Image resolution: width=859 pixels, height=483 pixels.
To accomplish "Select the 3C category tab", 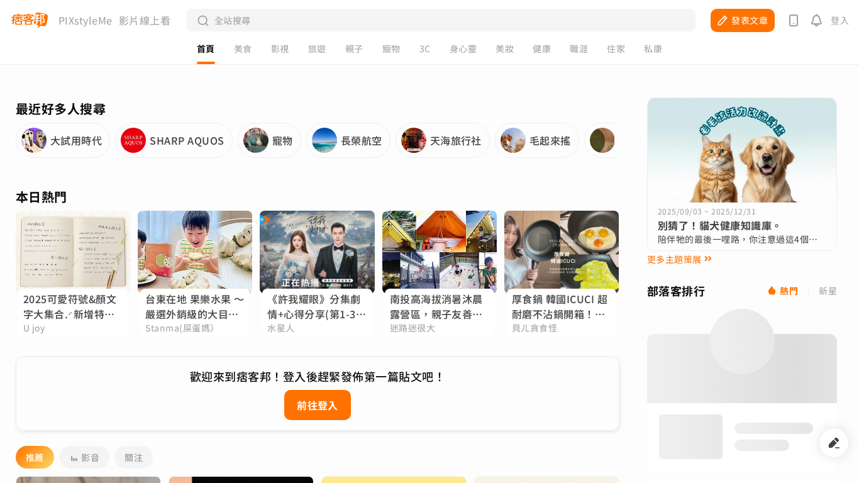I will pos(425,49).
